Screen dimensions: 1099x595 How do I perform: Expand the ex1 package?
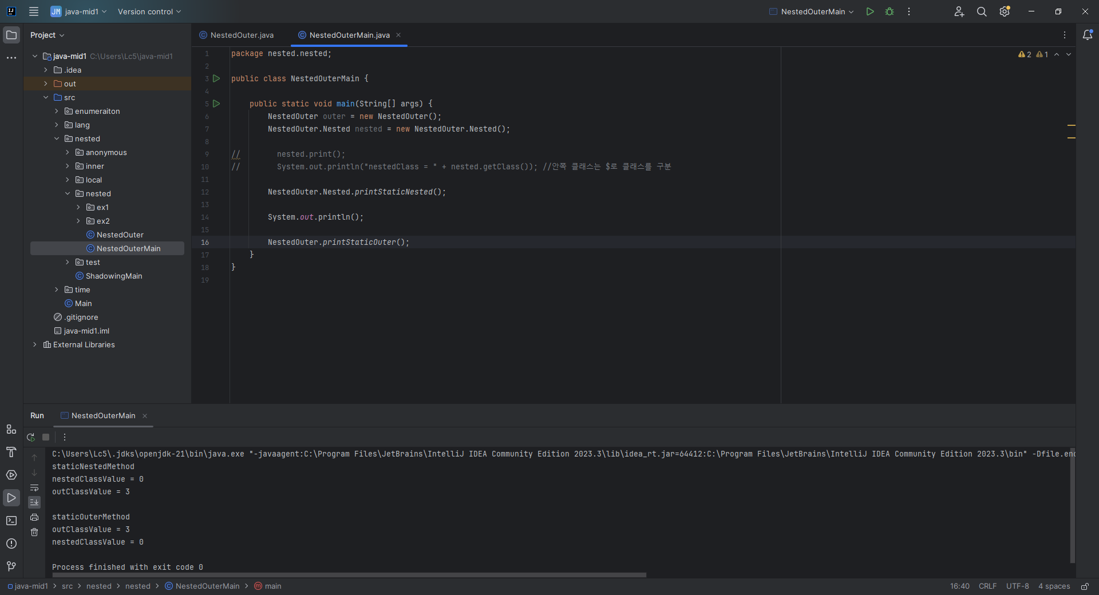tap(78, 207)
